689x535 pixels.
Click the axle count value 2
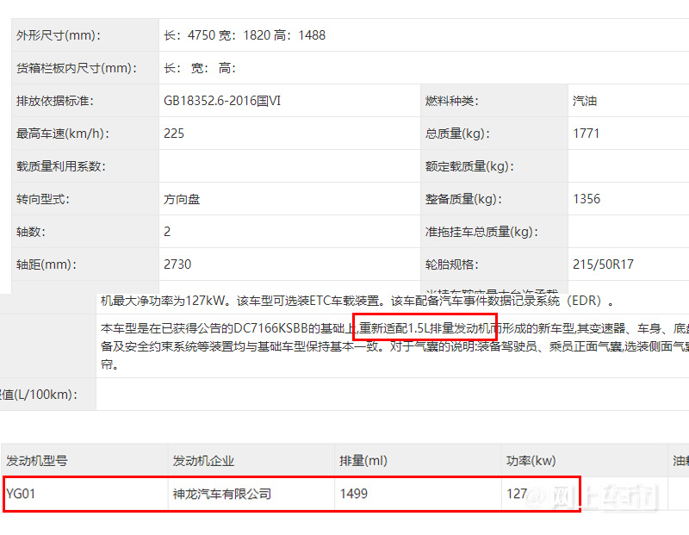(167, 232)
